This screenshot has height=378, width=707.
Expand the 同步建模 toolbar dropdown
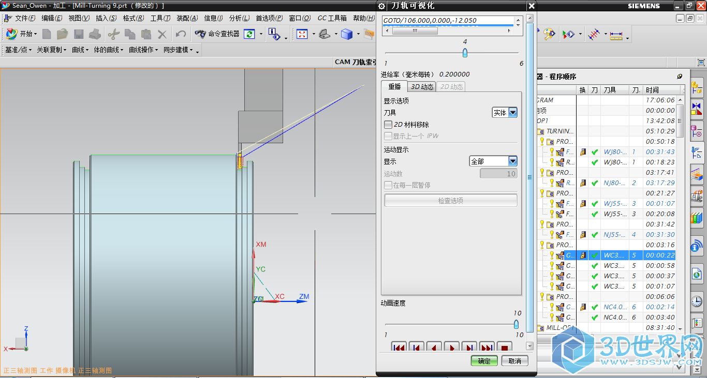178,50
